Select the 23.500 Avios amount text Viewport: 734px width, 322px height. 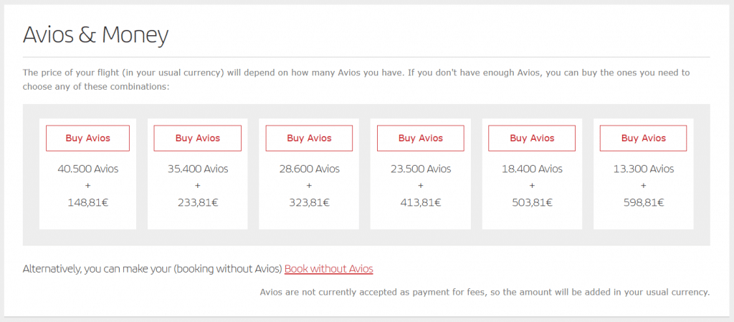[x=420, y=169]
